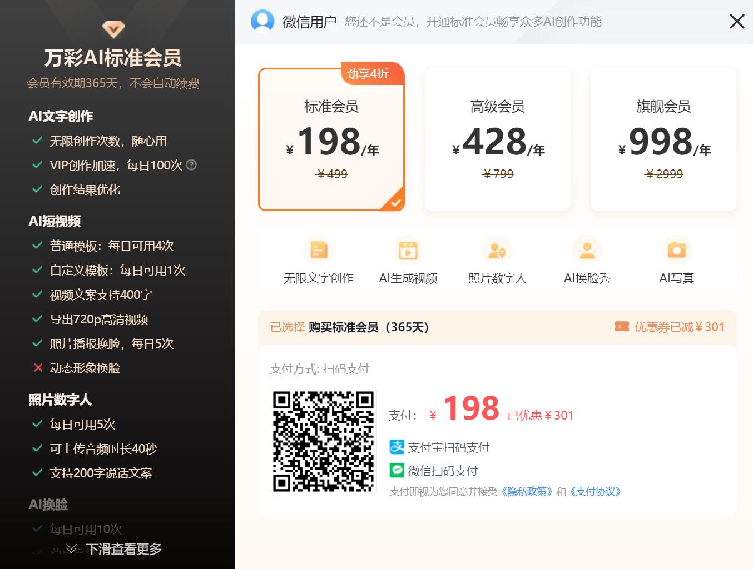
Task: Click the AI短视频 section heading
Action: [x=55, y=221]
